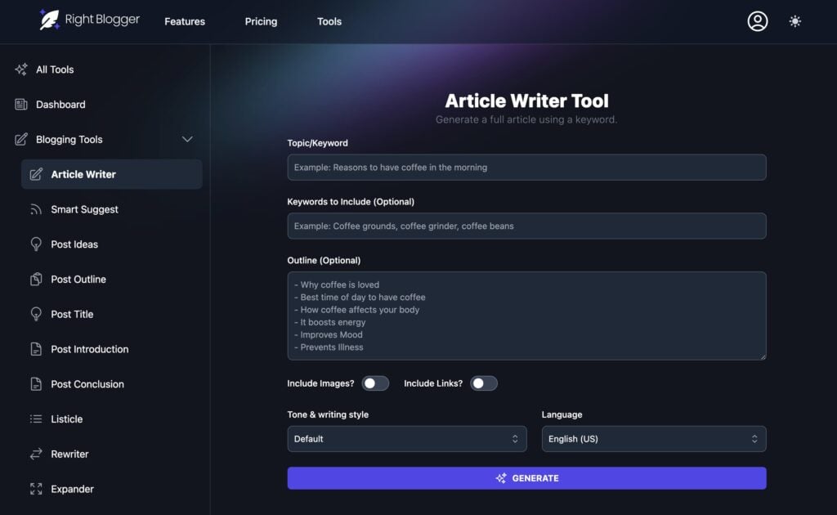Enable the Include Links toggle
The height and width of the screenshot is (515, 837).
(483, 383)
